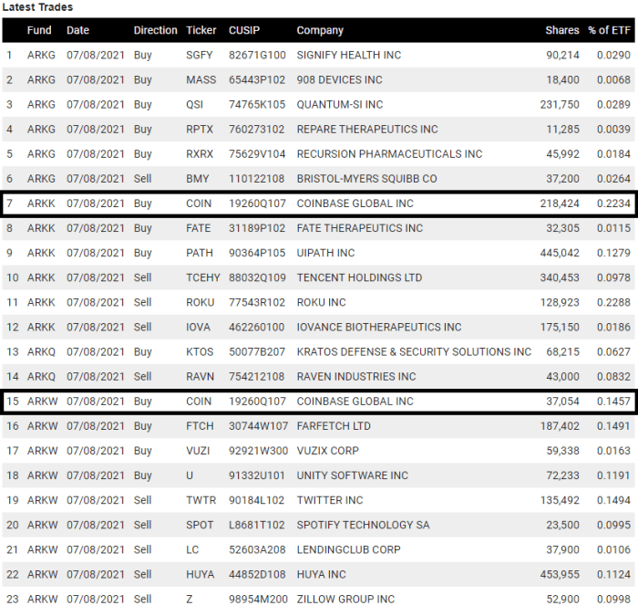Click shares value 218,424

560,204
